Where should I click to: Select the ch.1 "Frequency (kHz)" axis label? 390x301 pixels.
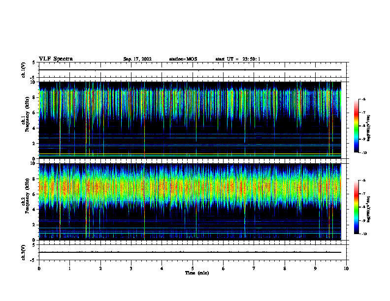[27, 114]
